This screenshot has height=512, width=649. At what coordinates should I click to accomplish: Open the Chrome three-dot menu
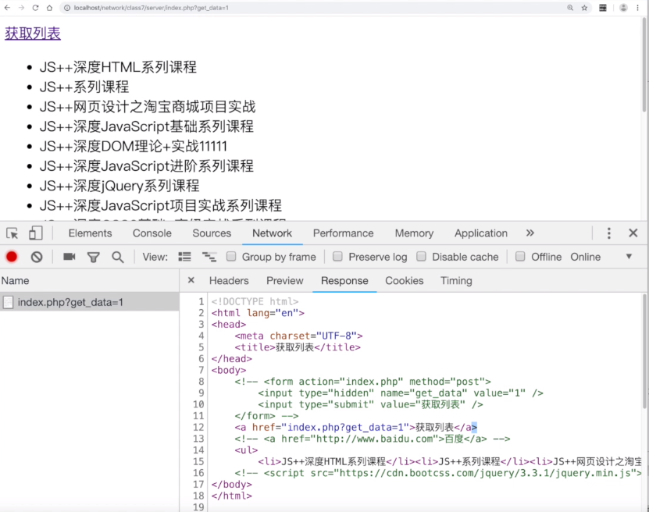tap(638, 8)
